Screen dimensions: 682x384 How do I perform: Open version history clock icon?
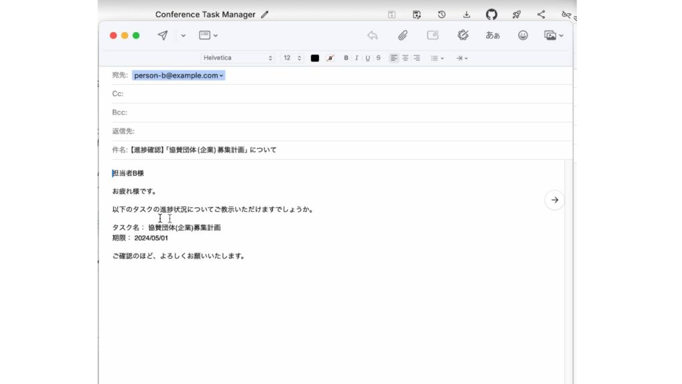click(x=442, y=14)
